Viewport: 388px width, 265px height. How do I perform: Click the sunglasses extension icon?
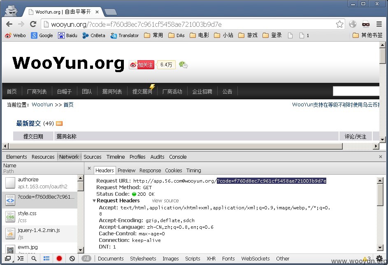click(x=366, y=24)
